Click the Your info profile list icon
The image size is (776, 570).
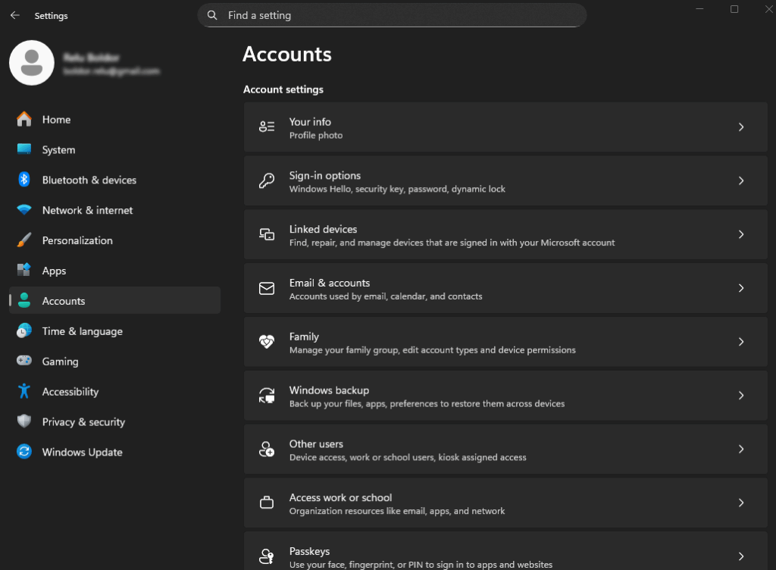tap(267, 127)
